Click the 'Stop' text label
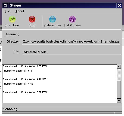 (x=32, y=25)
